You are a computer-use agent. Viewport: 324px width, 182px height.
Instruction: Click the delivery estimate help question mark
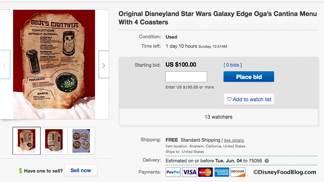tap(267, 161)
